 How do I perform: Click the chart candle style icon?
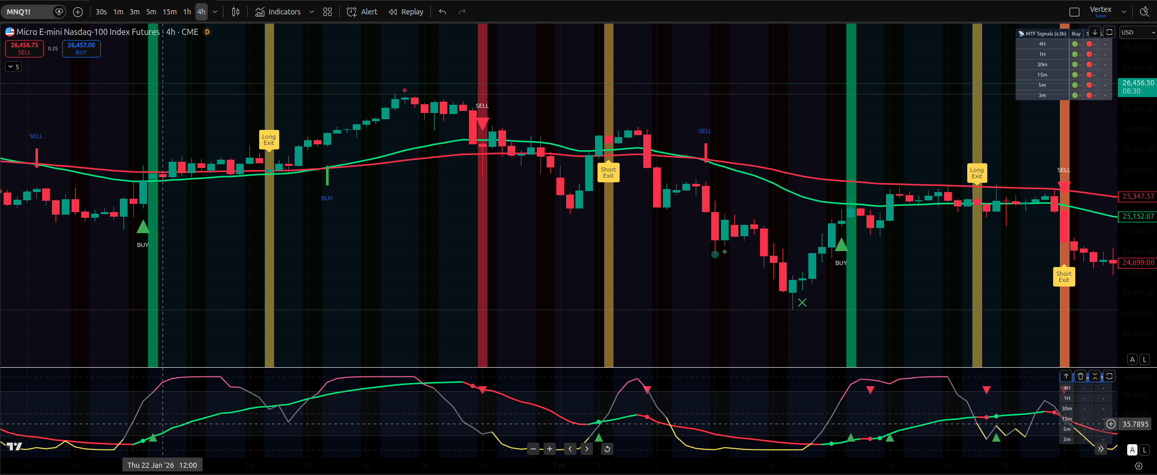[x=236, y=12]
